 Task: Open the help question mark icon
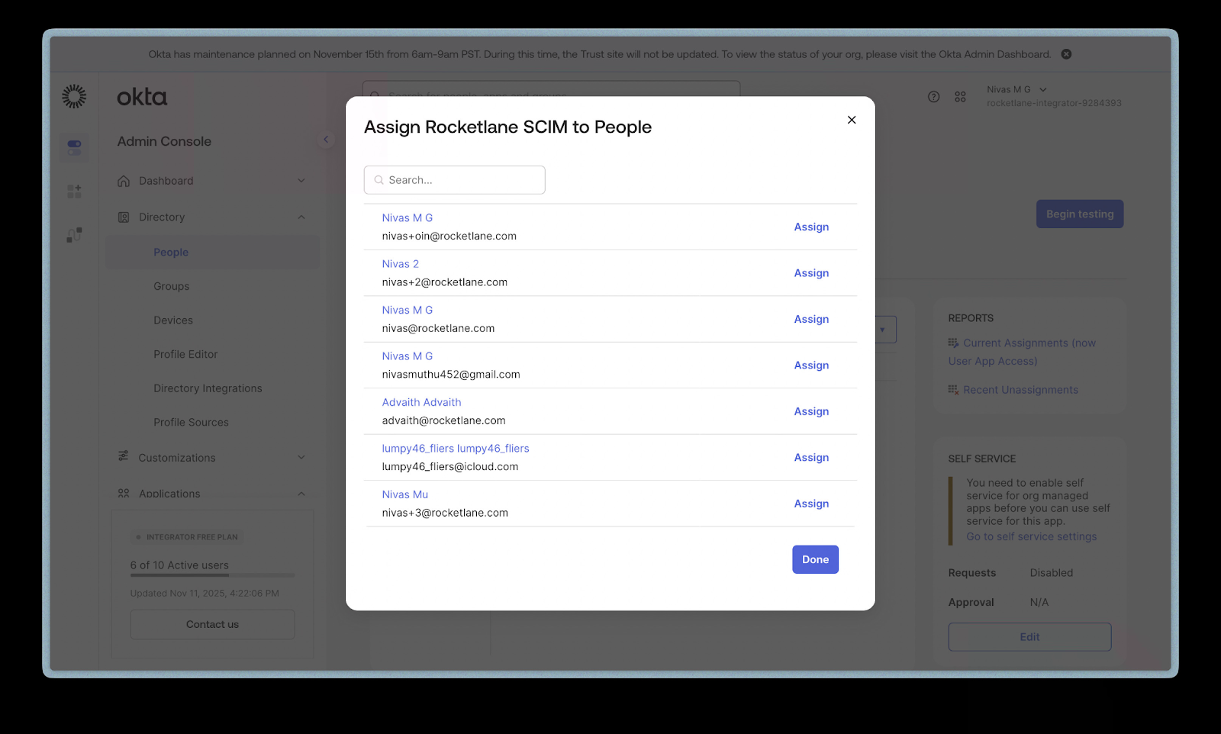933,97
